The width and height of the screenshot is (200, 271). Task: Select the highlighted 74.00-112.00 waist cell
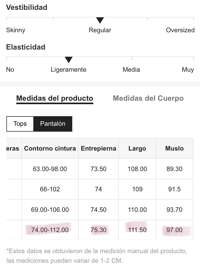point(50,230)
